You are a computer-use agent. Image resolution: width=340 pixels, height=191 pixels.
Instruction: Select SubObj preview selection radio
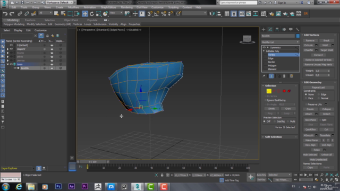[x=275, y=121]
